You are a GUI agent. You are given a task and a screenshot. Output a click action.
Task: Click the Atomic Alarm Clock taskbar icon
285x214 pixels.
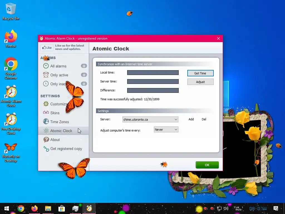pos(89,208)
